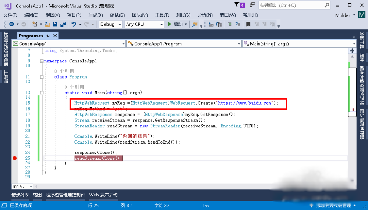Click the Open File folder icon
The image size is (368, 210).
(47, 24)
